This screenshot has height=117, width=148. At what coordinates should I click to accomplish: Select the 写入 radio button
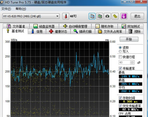tap(120, 51)
